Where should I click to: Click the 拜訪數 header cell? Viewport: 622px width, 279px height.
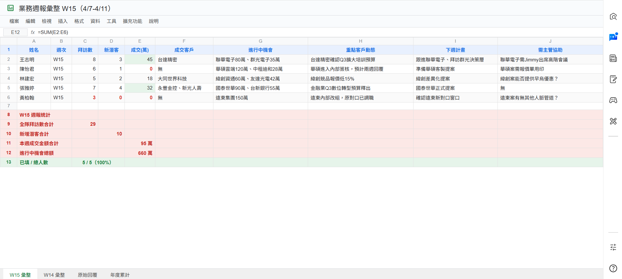pyautogui.click(x=85, y=50)
